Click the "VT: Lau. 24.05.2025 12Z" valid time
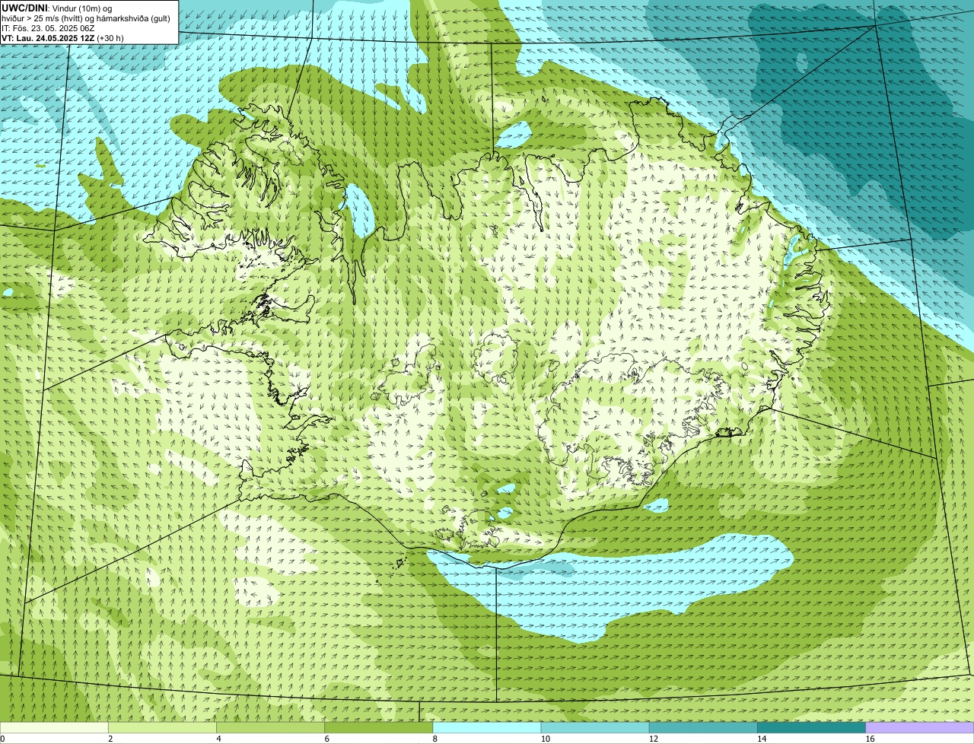Screen dimensions: 974x744 pyautogui.click(x=48, y=38)
